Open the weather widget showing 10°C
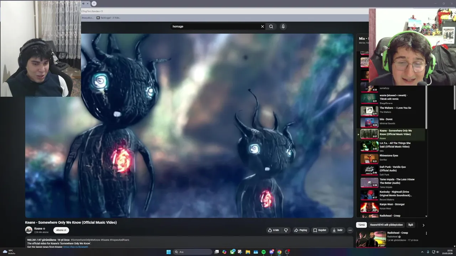Image resolution: width=456 pixels, height=256 pixels. (x=9, y=252)
